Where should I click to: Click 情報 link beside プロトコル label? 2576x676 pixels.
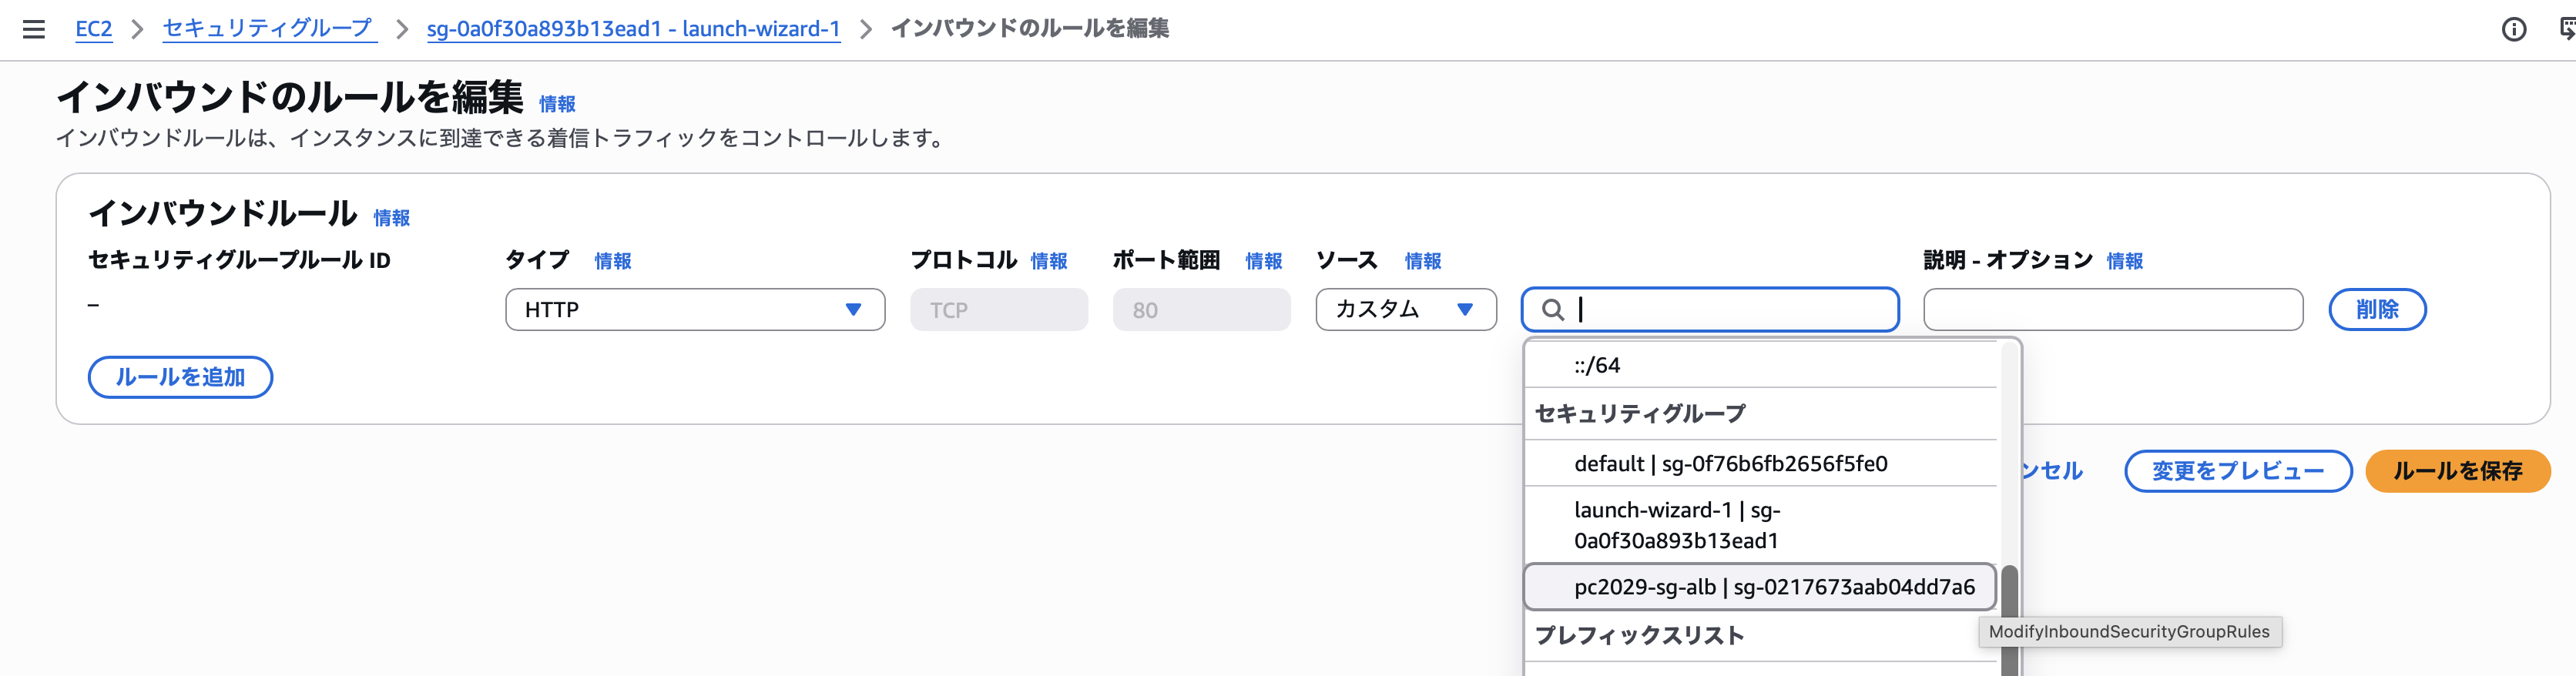(1049, 261)
